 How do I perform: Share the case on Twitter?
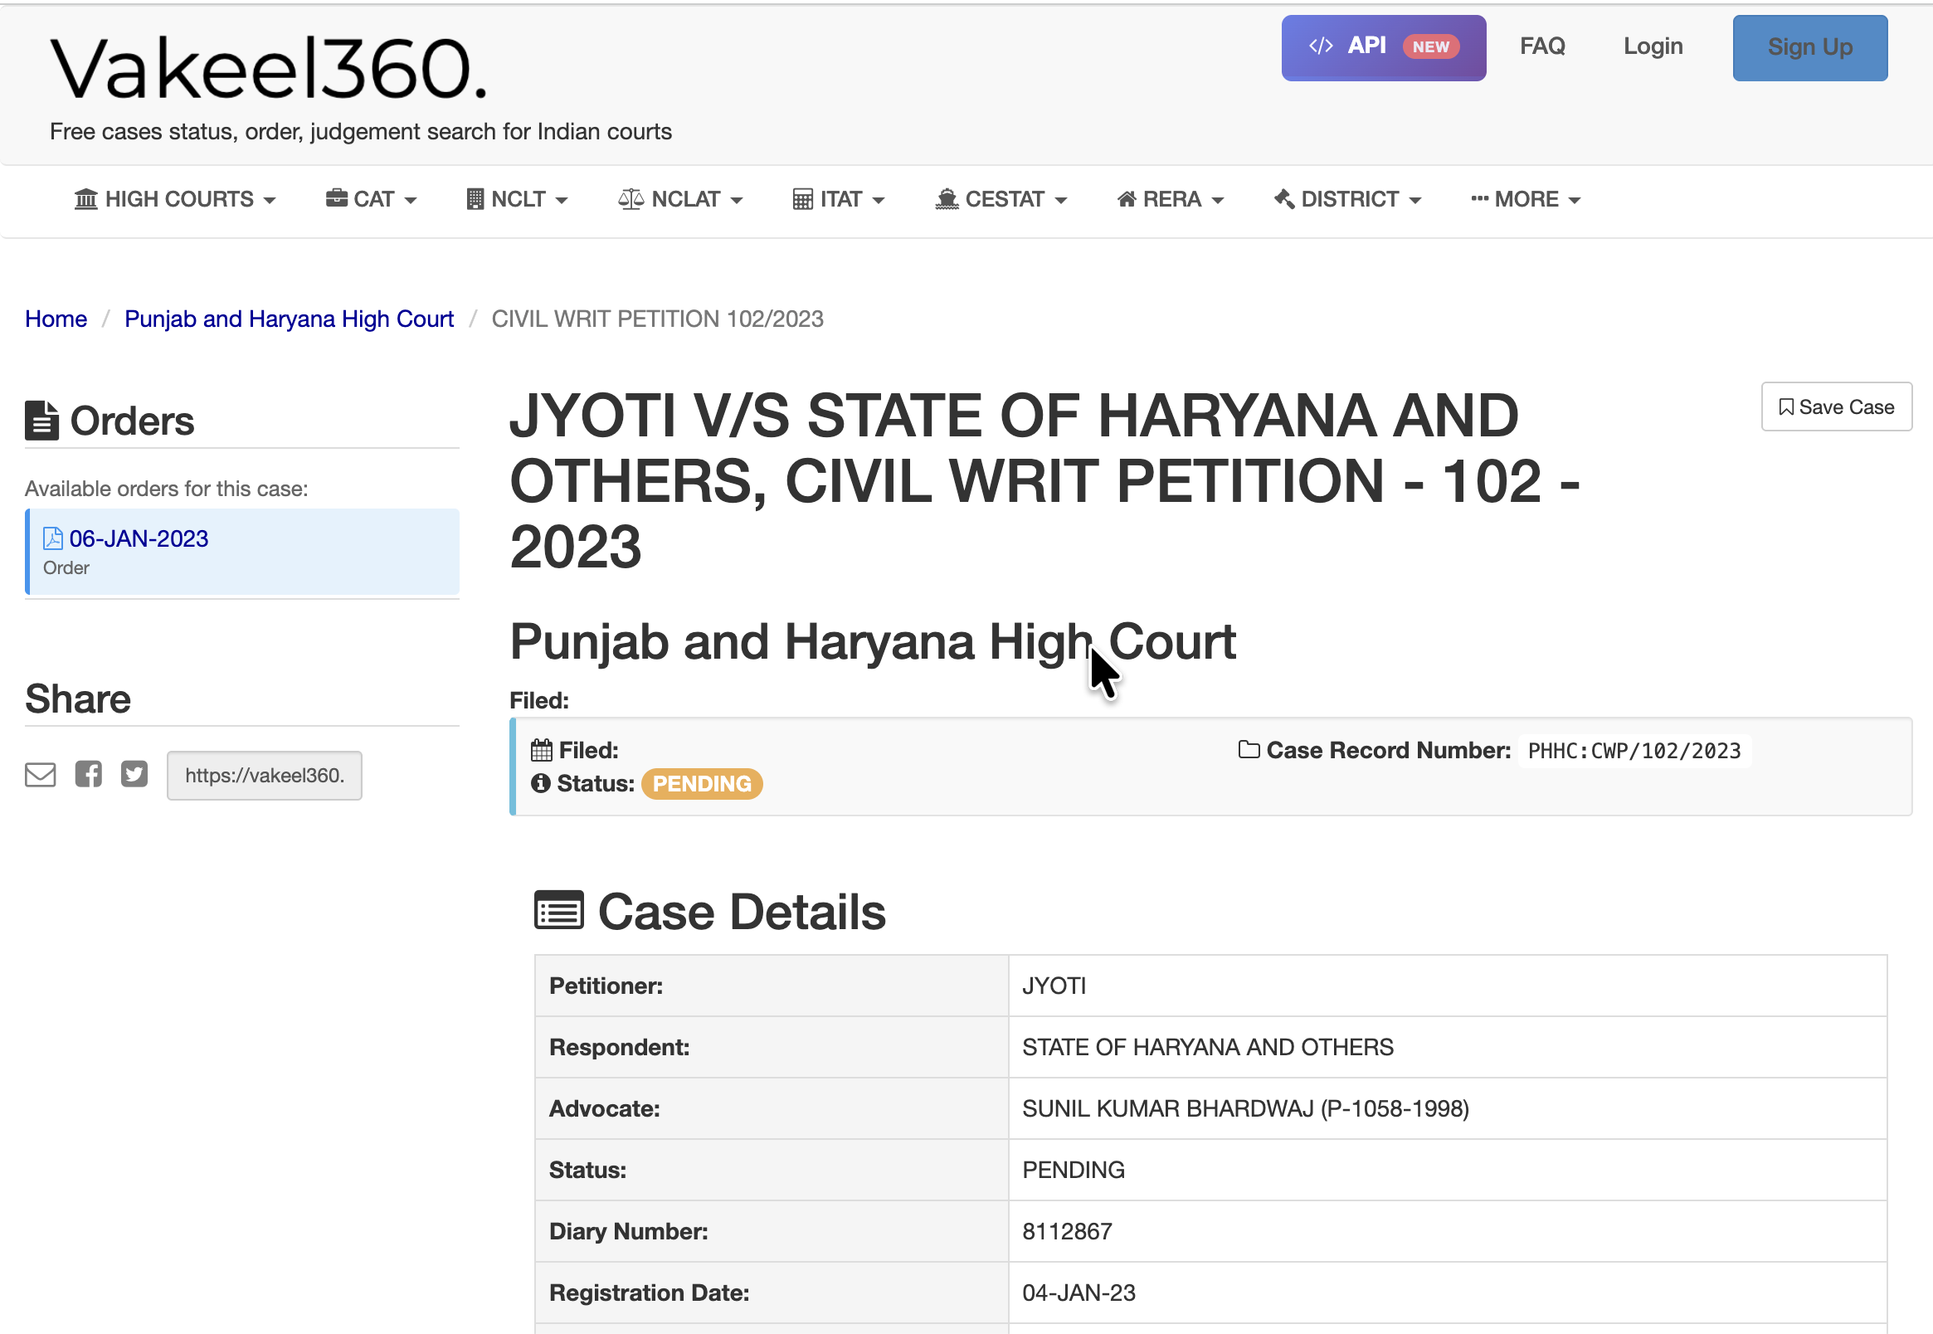point(134,775)
